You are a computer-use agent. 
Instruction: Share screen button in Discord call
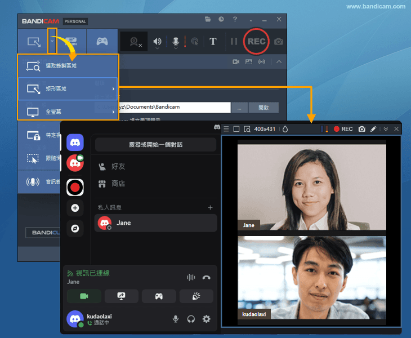point(122,296)
